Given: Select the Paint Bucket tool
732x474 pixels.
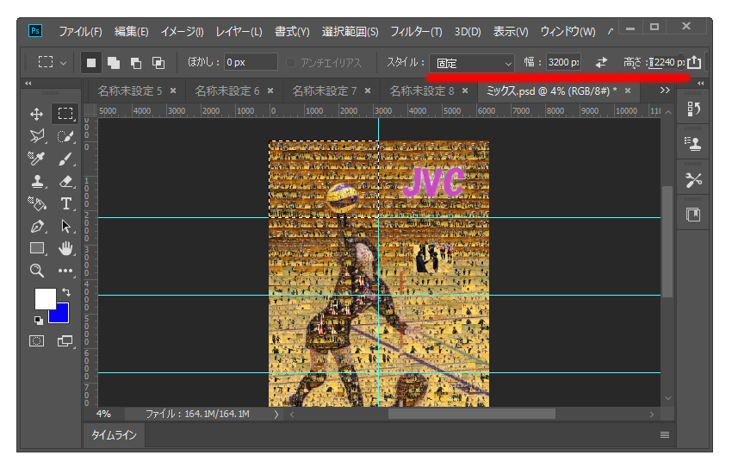Looking at the screenshot, I should [x=37, y=203].
